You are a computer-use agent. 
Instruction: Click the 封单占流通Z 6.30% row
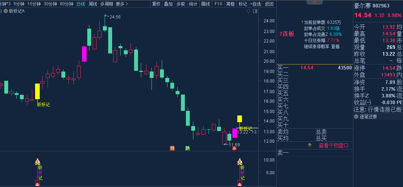click(x=323, y=34)
